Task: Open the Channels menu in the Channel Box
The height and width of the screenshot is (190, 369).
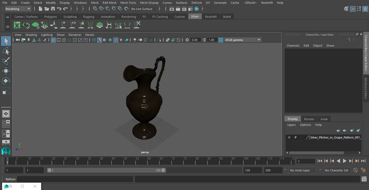Action: pos(293,46)
